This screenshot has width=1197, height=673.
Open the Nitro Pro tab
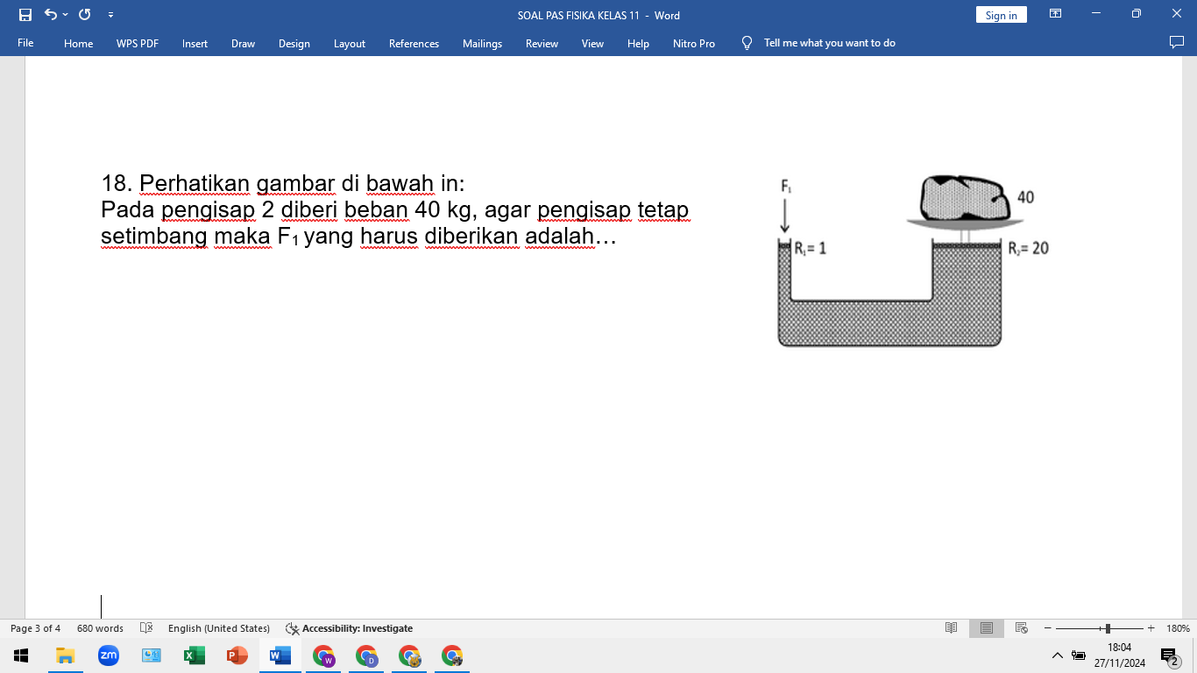pyautogui.click(x=694, y=43)
